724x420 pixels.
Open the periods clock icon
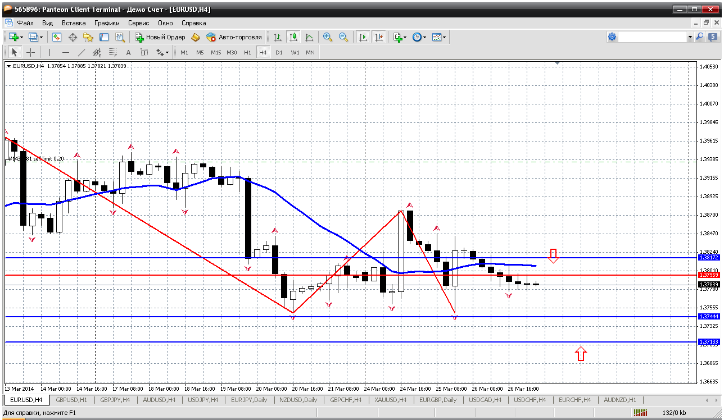(x=417, y=37)
